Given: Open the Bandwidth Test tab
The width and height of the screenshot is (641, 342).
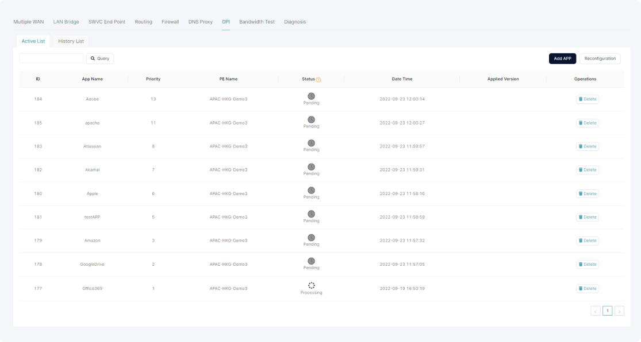Looking at the screenshot, I should (x=257, y=22).
